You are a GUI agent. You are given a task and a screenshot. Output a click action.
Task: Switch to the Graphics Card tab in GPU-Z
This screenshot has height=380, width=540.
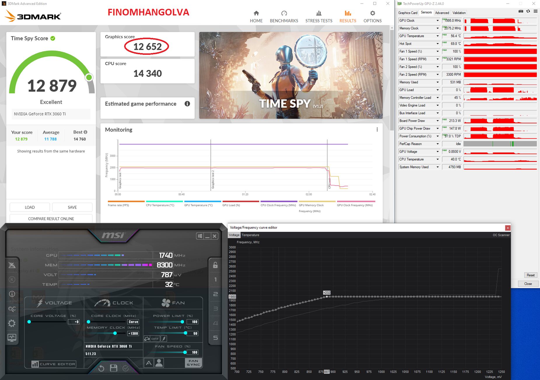(408, 13)
